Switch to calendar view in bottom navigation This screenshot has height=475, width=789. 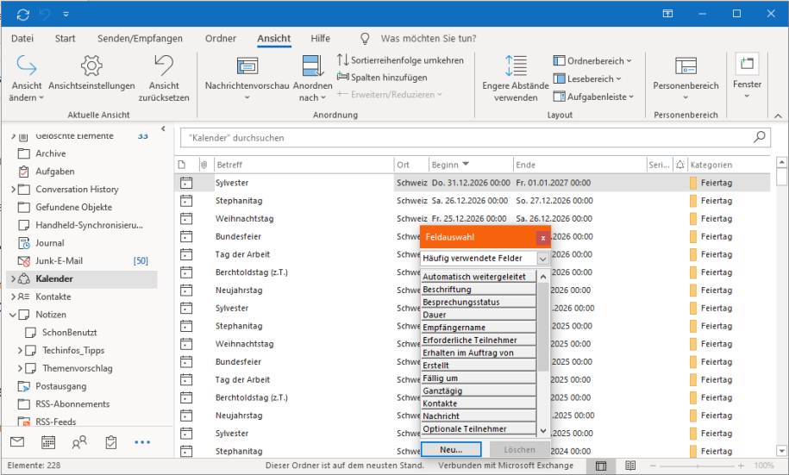[48, 442]
